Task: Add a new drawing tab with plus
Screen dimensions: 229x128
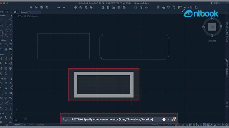Action: [19, 12]
